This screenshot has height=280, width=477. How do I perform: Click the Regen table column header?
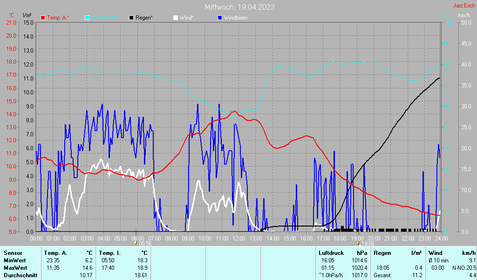pos(382,253)
